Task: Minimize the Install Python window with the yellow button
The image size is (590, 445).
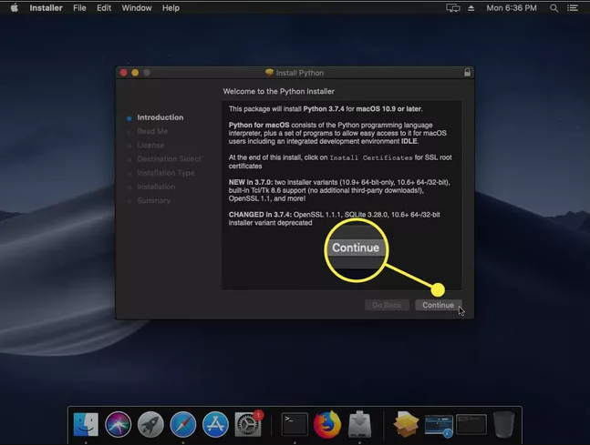Action: tap(135, 73)
